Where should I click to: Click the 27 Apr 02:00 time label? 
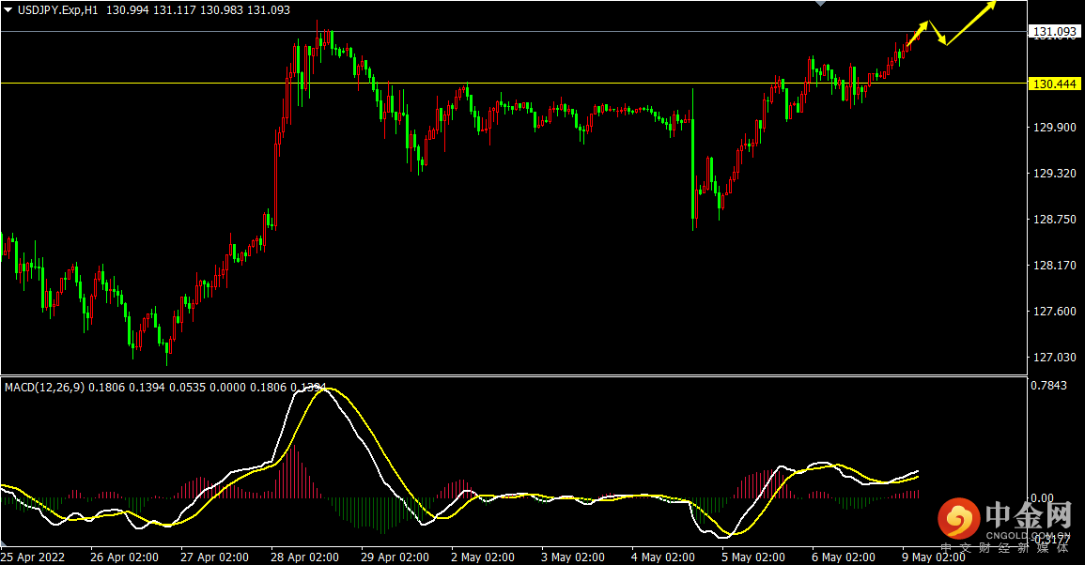point(214,557)
